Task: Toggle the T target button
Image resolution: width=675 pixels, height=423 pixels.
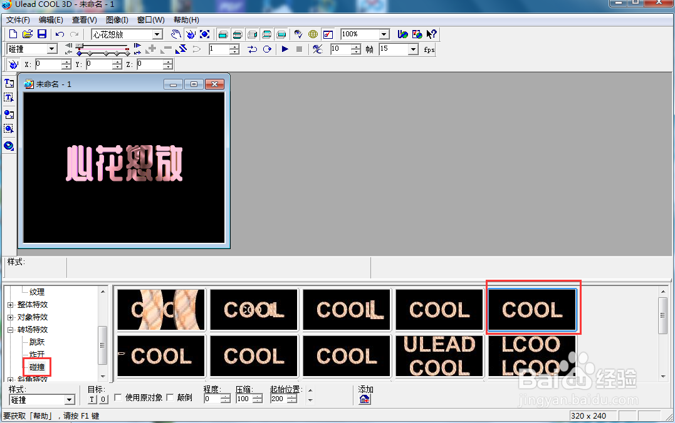Action: 92,399
